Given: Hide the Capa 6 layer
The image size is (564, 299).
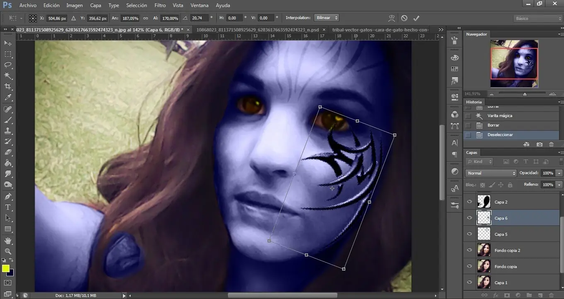Looking at the screenshot, I should pos(470,218).
